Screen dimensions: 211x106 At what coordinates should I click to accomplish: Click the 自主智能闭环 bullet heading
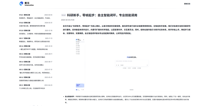pos(69,96)
